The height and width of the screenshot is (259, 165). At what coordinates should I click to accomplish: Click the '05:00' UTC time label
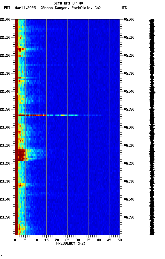[x=129, y=19]
